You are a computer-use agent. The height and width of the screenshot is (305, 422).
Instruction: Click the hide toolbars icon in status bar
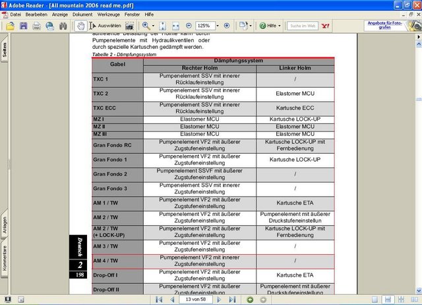21,300
